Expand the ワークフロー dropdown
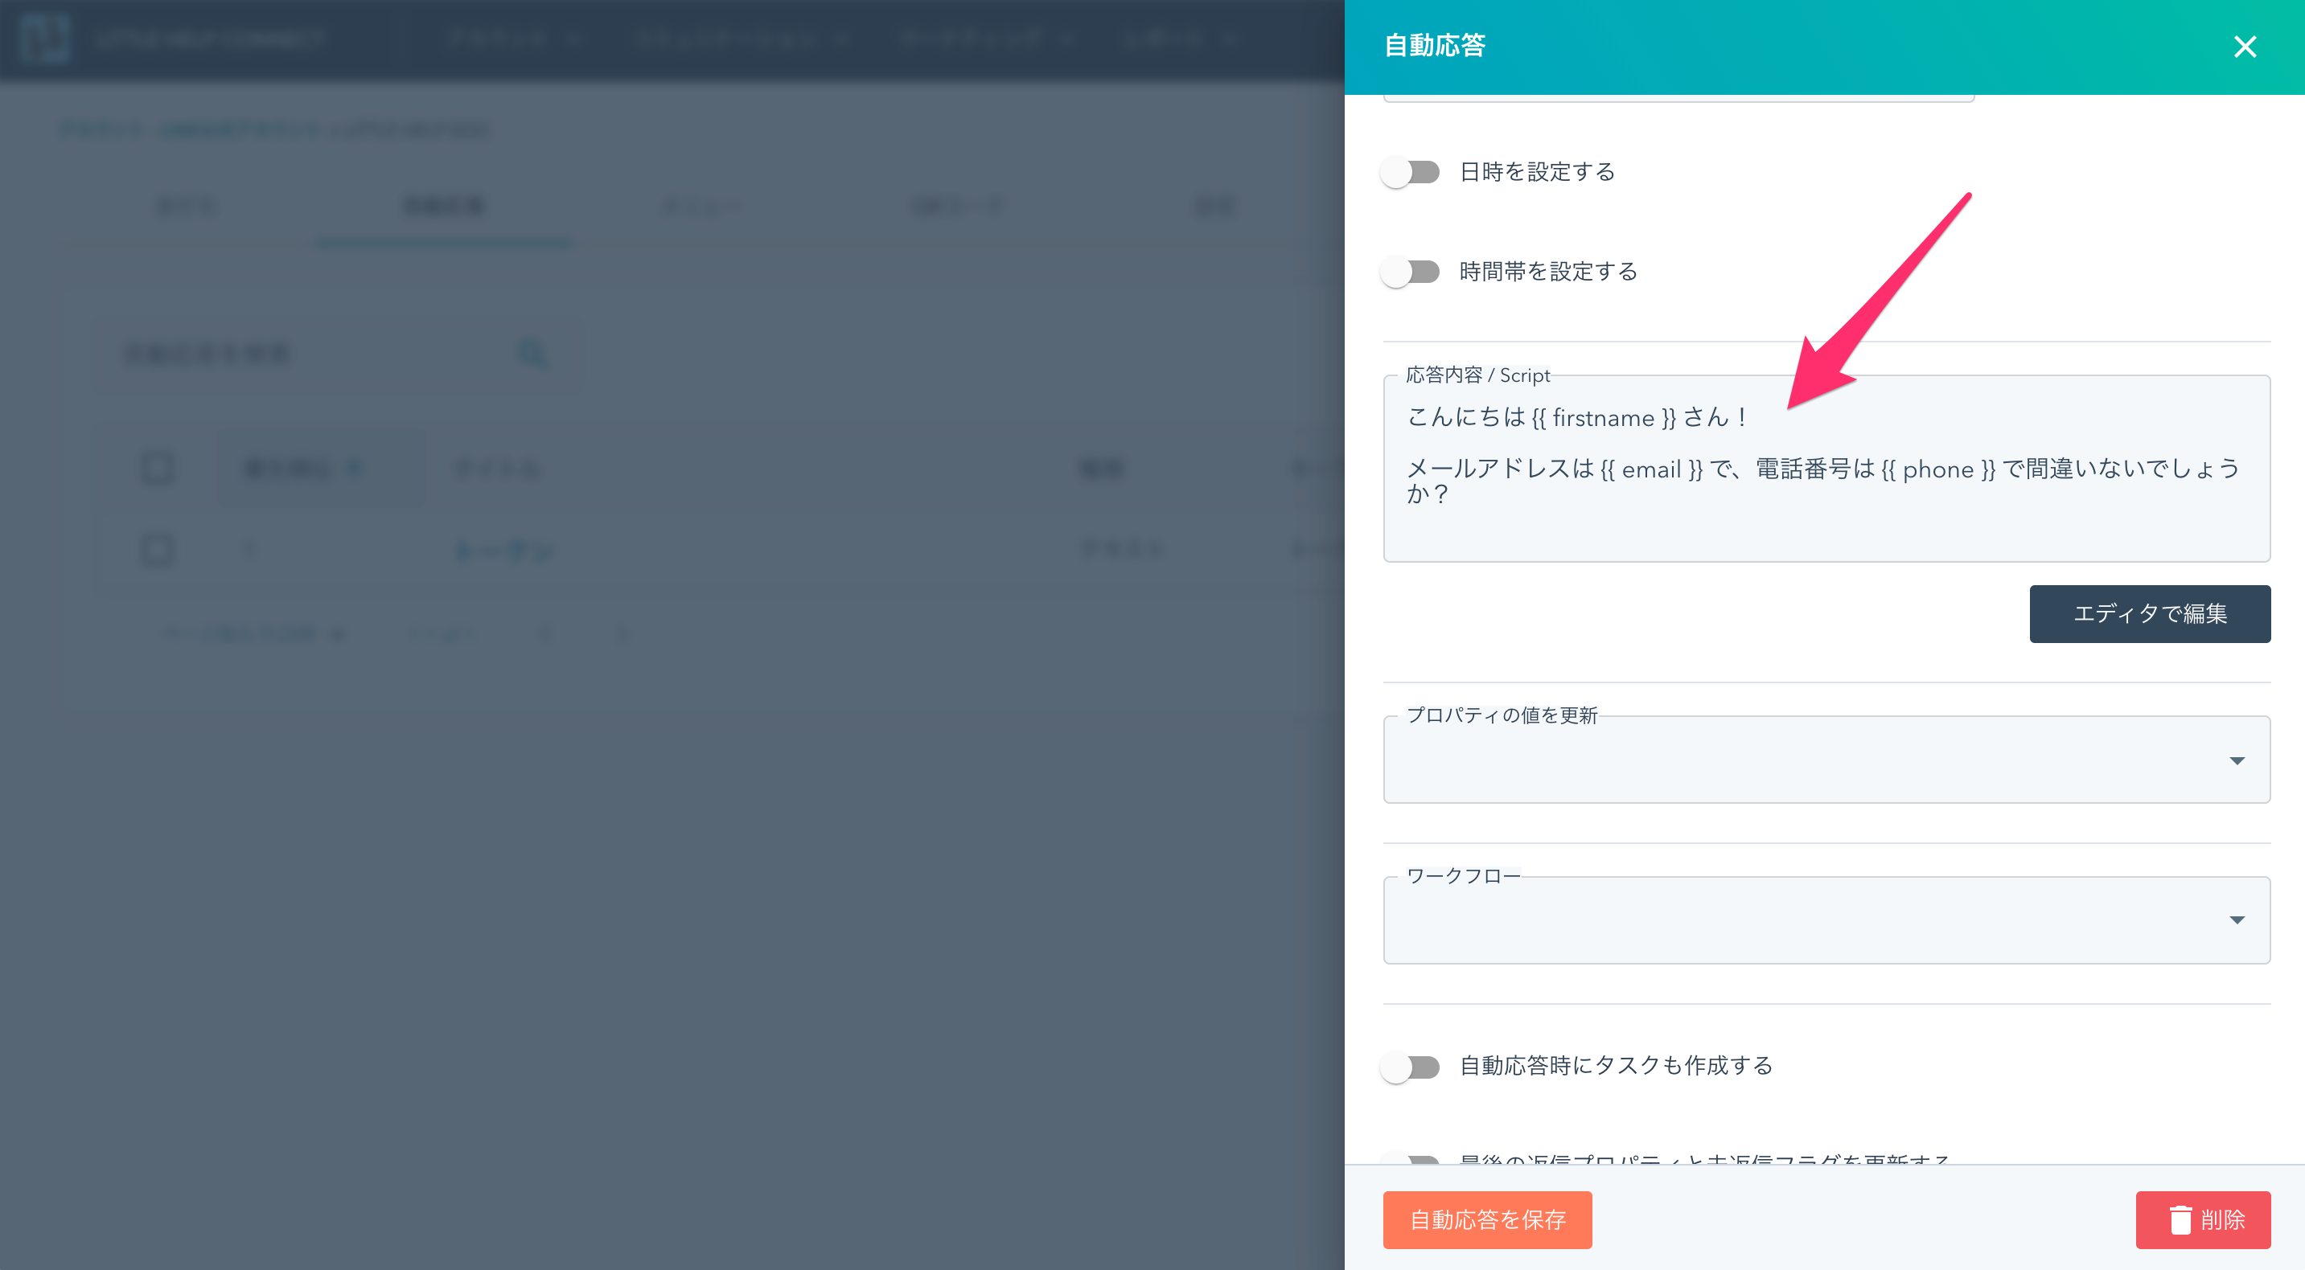This screenshot has width=2305, height=1270. (x=1826, y=920)
